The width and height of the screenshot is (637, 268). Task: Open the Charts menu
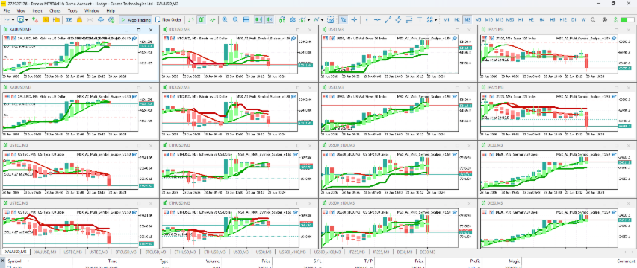[x=55, y=11]
